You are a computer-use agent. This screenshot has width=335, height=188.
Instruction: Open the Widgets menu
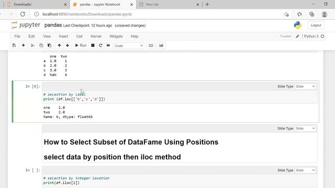coord(116,36)
